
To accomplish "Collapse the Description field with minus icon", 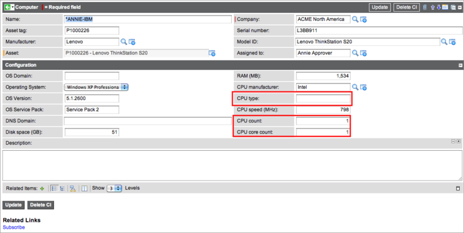I will [x=453, y=142].
